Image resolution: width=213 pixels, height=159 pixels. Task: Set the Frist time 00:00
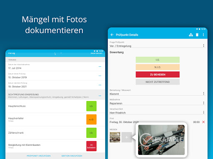[x=196, y=122]
